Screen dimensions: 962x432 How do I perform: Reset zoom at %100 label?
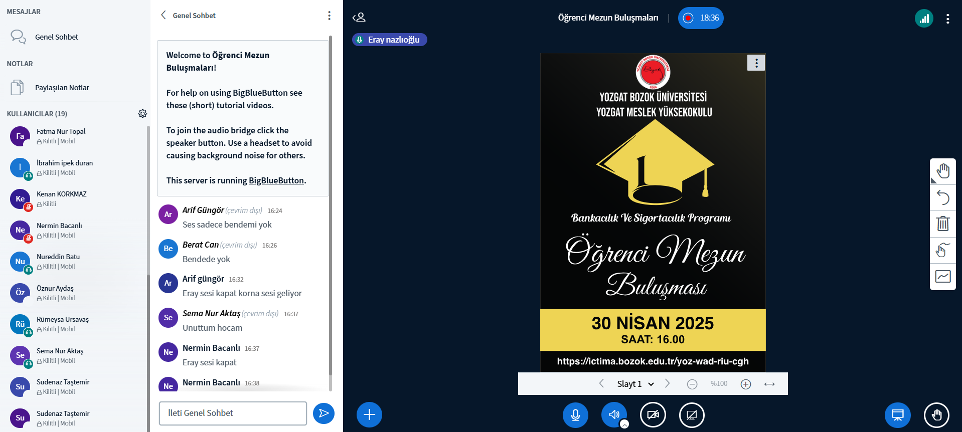pos(719,384)
